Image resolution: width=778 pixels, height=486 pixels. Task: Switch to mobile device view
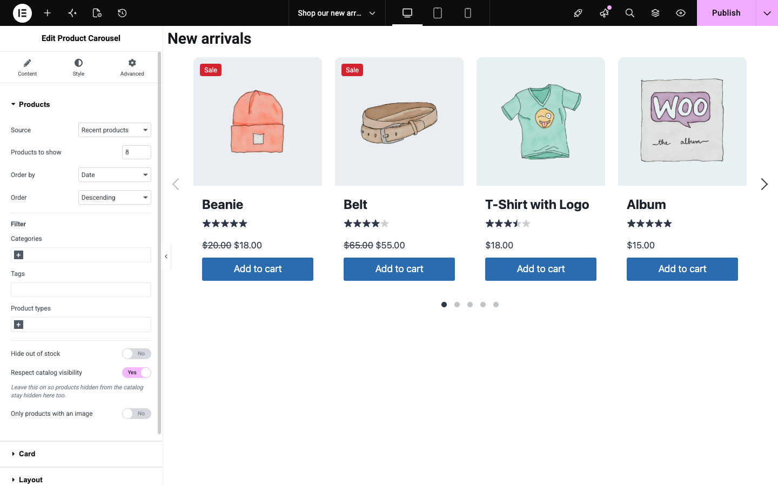(468, 13)
